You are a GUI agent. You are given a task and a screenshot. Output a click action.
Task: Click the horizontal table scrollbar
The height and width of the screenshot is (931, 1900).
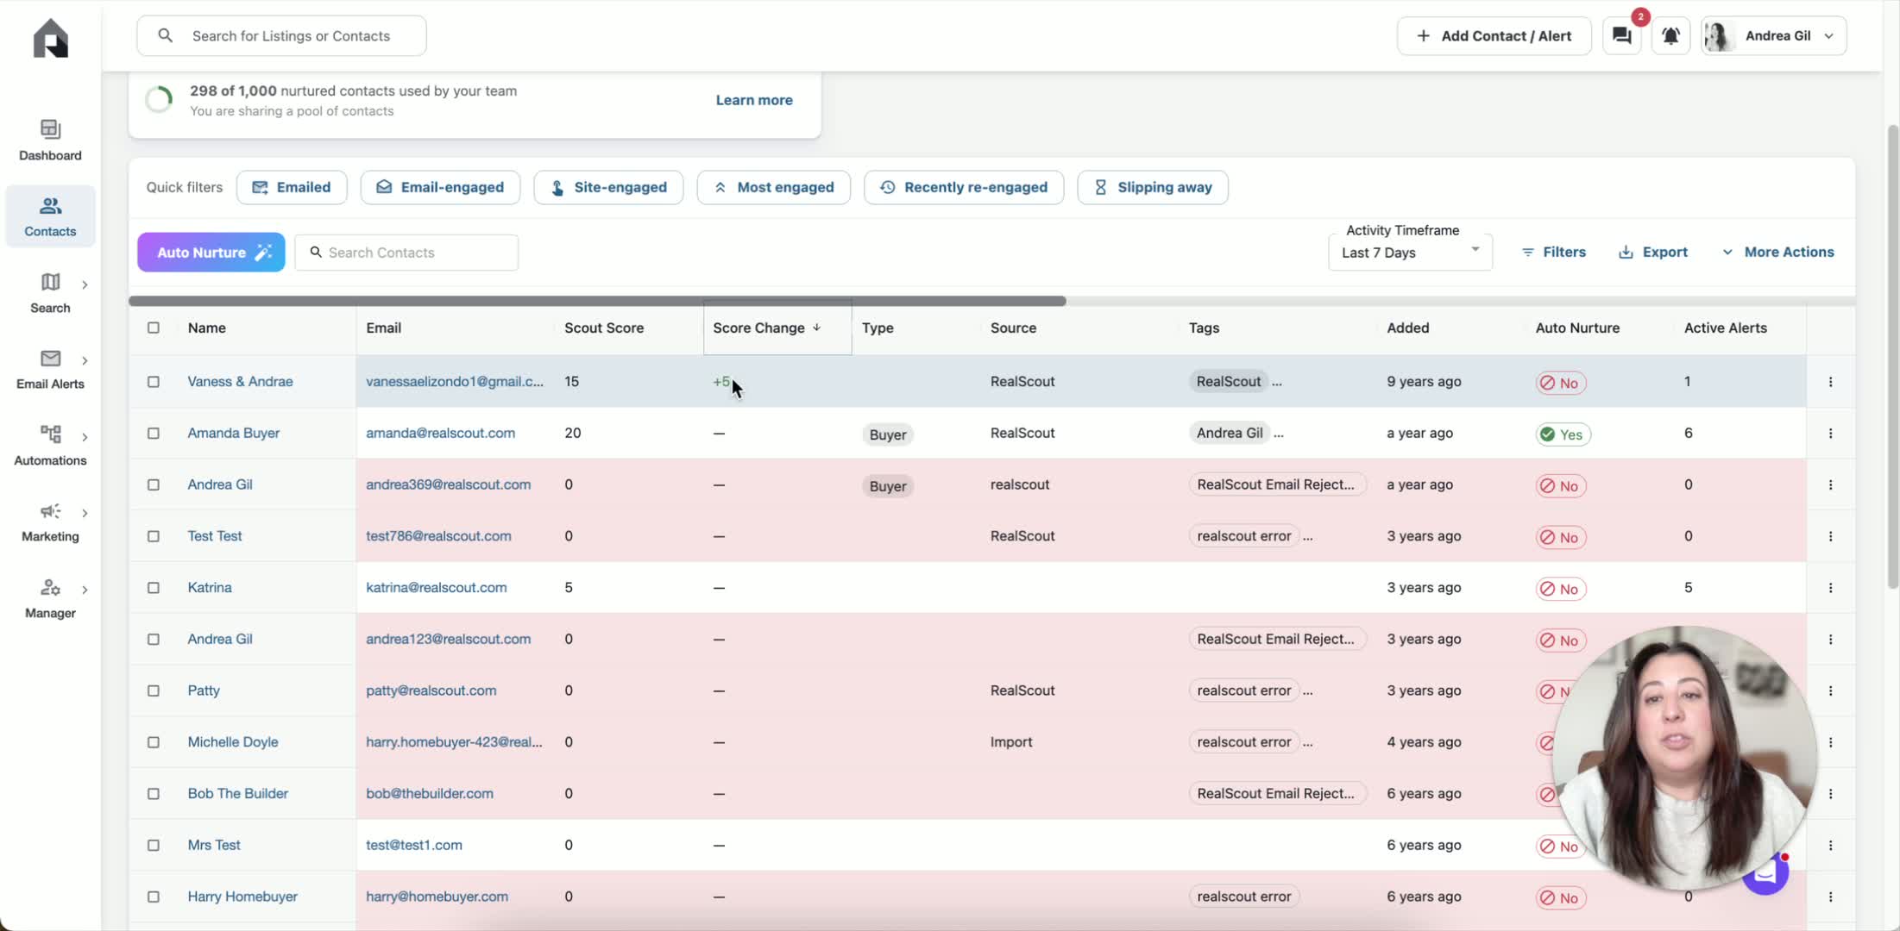tap(597, 301)
